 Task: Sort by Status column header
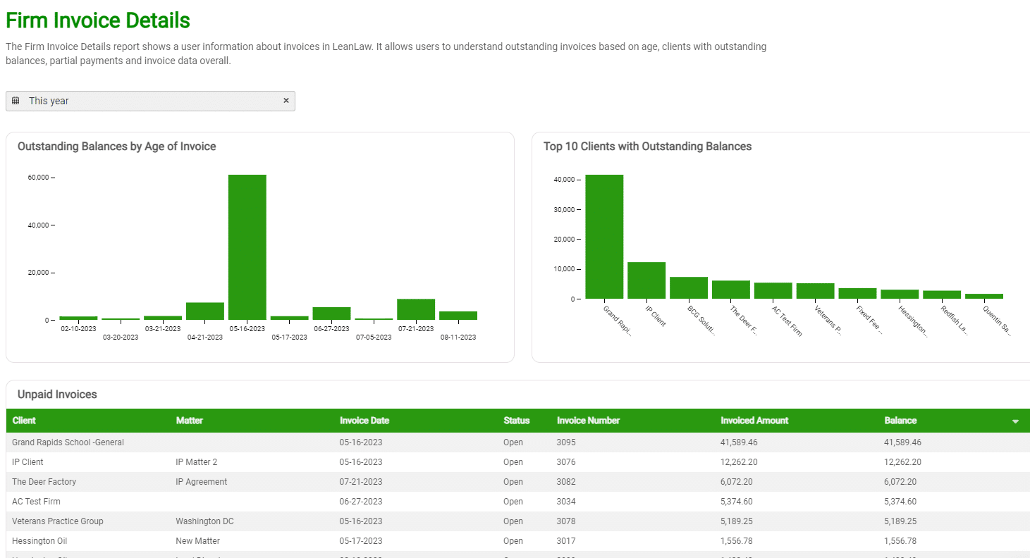tap(516, 421)
